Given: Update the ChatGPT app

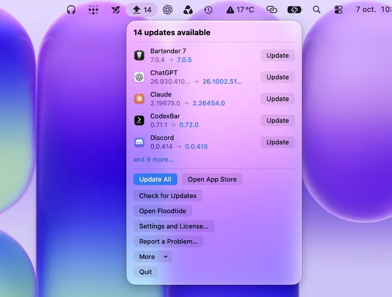Looking at the screenshot, I should click(x=278, y=77).
